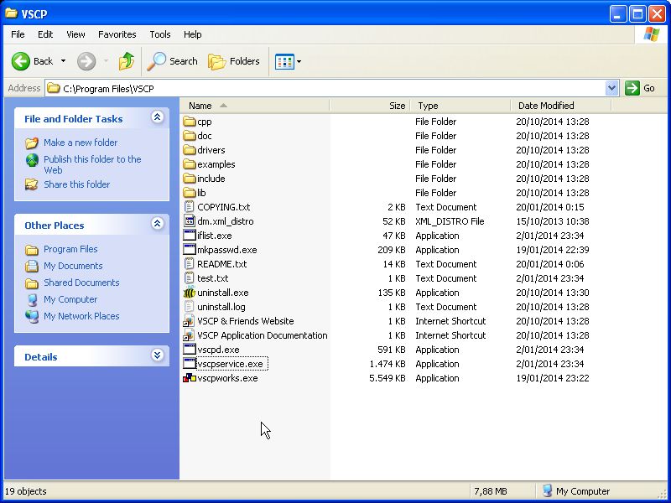The height and width of the screenshot is (503, 671).
Task: Click the dm.xml_distro file icon
Action: point(190,221)
